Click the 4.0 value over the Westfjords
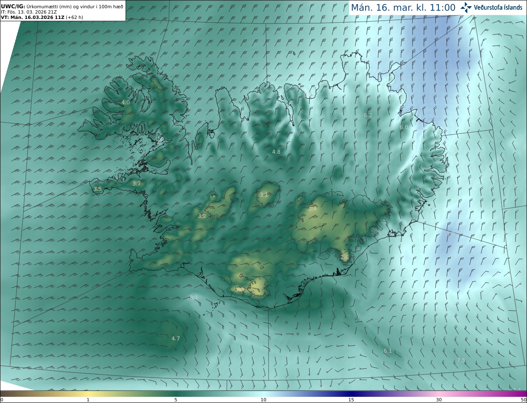This screenshot has height=403, width=527. (126, 102)
